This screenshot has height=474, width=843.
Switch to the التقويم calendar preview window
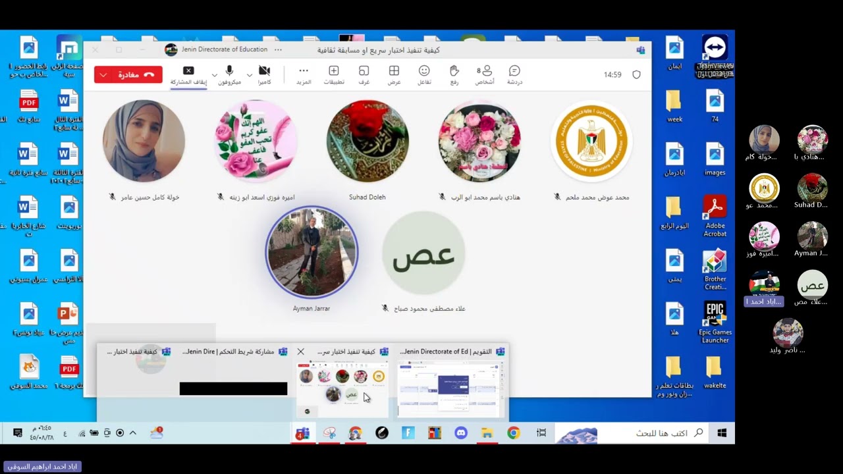pyautogui.click(x=452, y=382)
